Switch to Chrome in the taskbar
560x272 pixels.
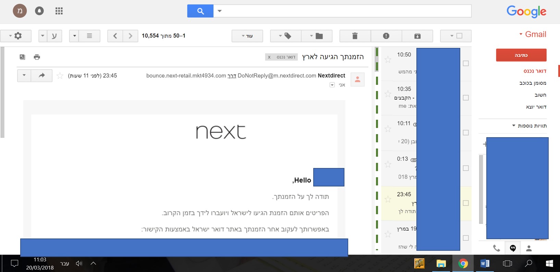463,263
